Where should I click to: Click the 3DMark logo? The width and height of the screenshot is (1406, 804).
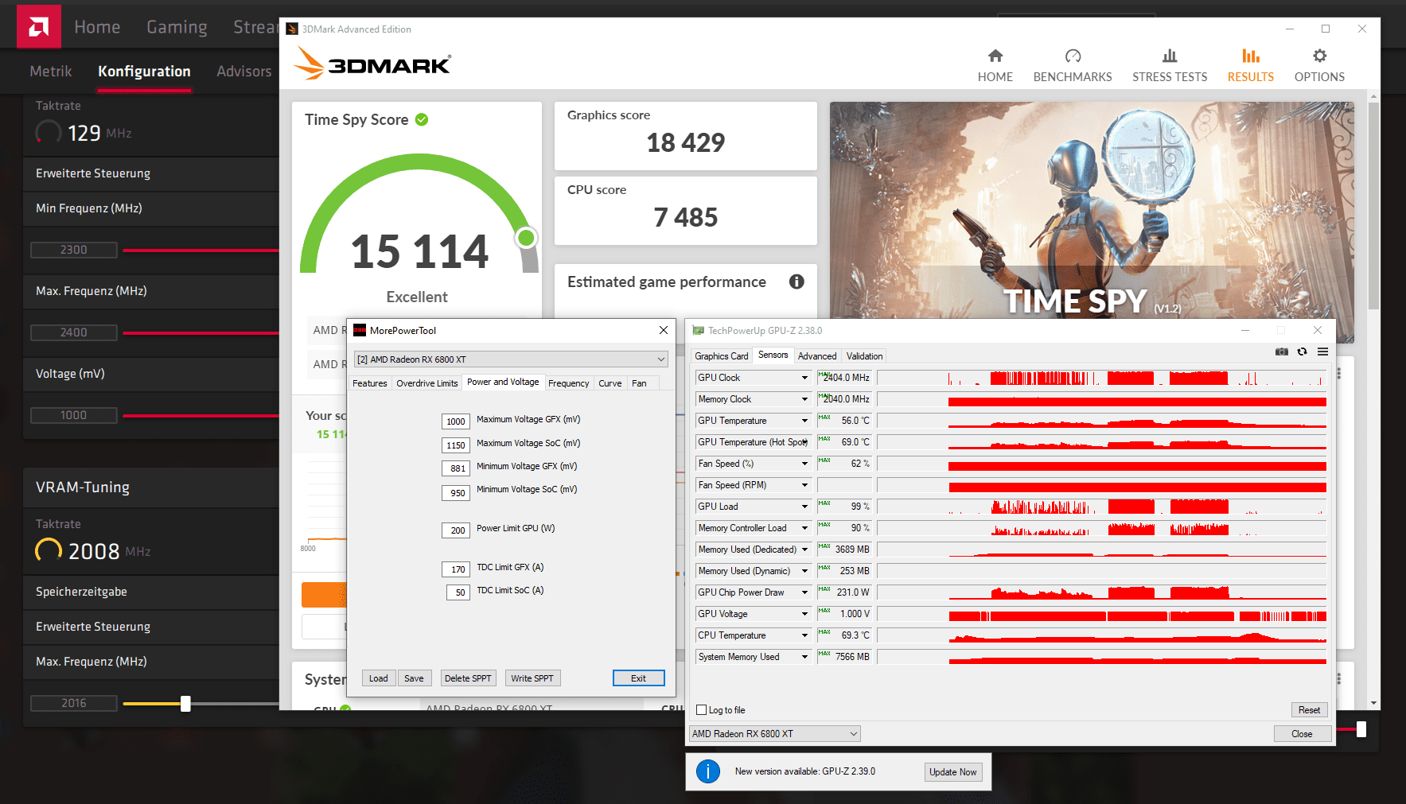[372, 64]
